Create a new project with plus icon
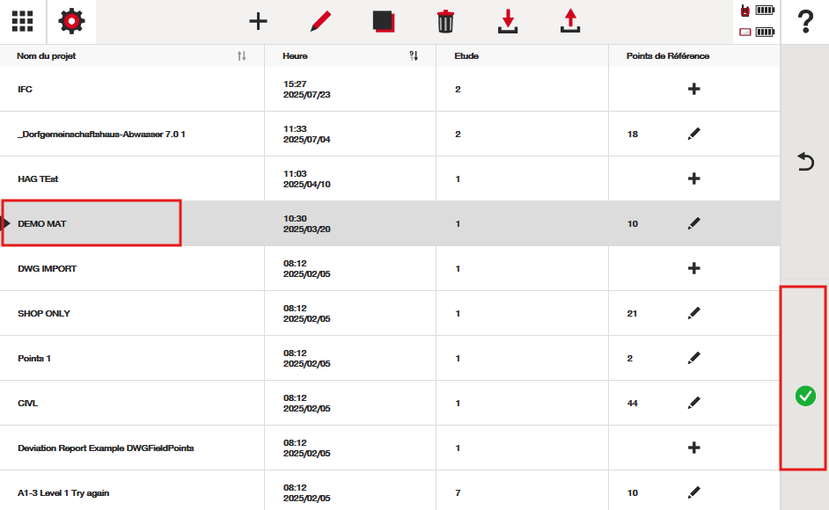The image size is (829, 510). coord(258,21)
